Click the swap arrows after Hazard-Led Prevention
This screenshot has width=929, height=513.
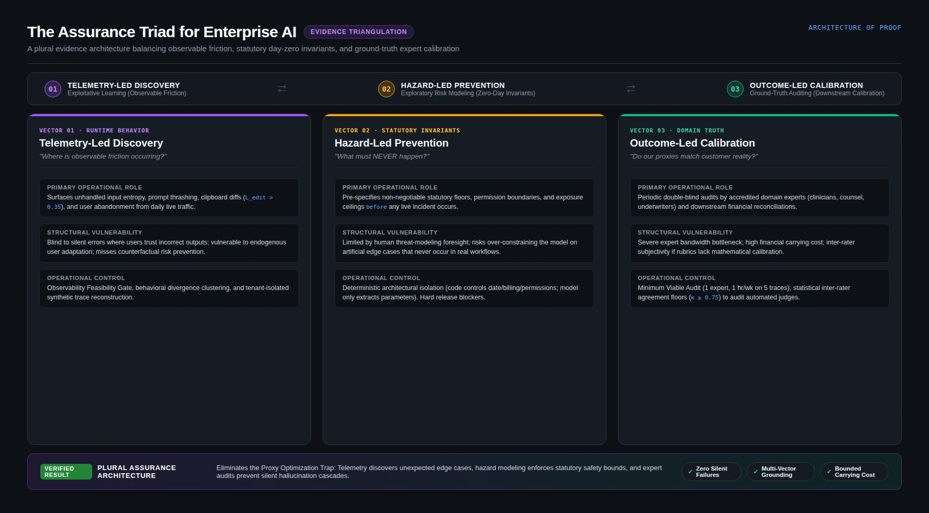tap(631, 89)
